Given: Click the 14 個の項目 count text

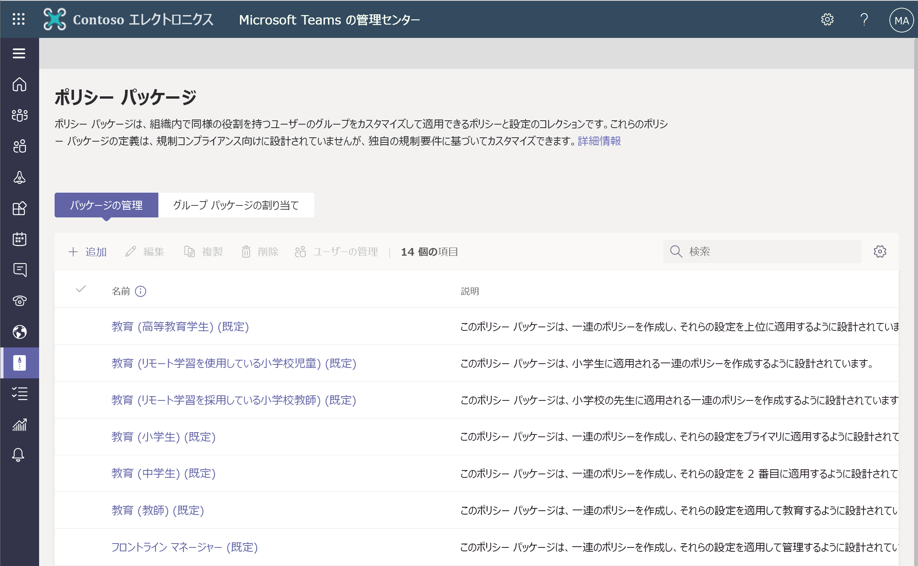Looking at the screenshot, I should (429, 252).
